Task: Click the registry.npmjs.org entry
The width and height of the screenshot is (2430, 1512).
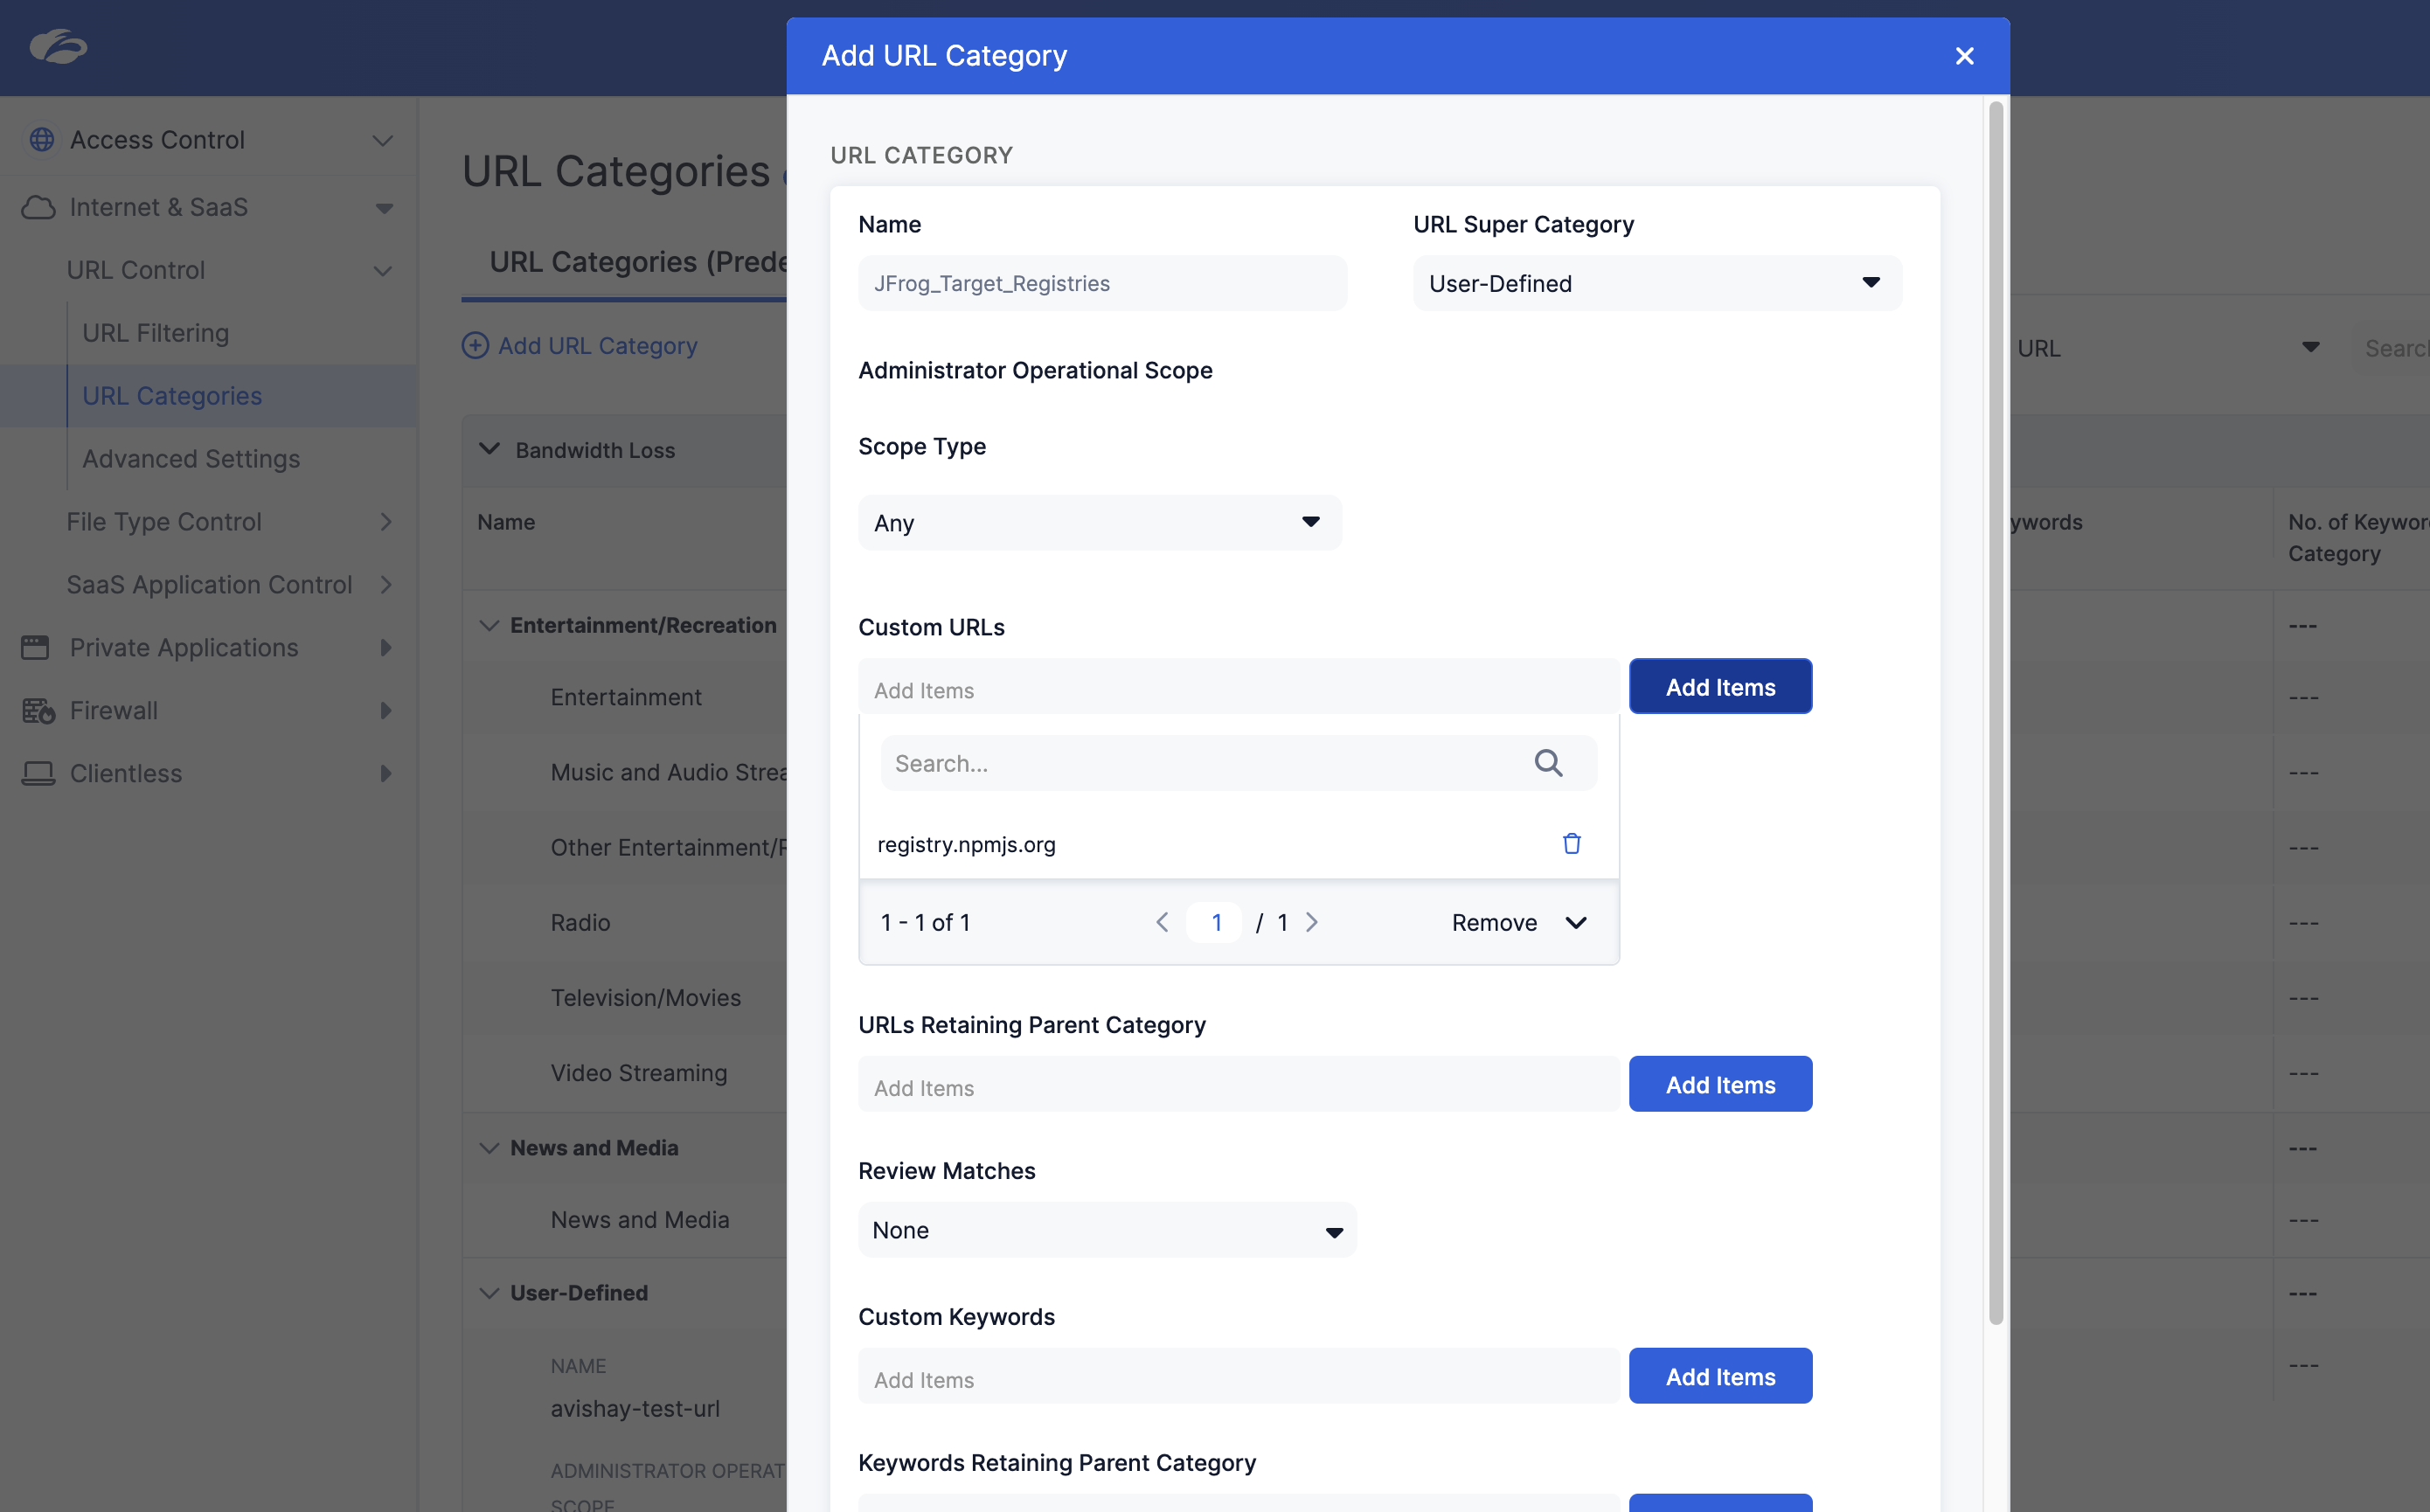Action: pyautogui.click(x=966, y=845)
